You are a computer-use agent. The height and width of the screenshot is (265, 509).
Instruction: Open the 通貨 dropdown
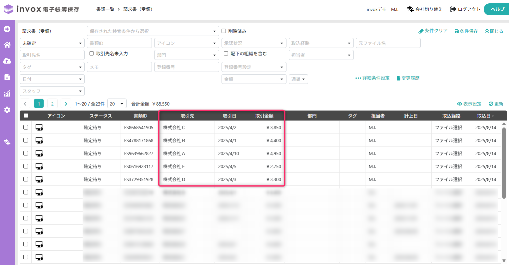point(298,79)
